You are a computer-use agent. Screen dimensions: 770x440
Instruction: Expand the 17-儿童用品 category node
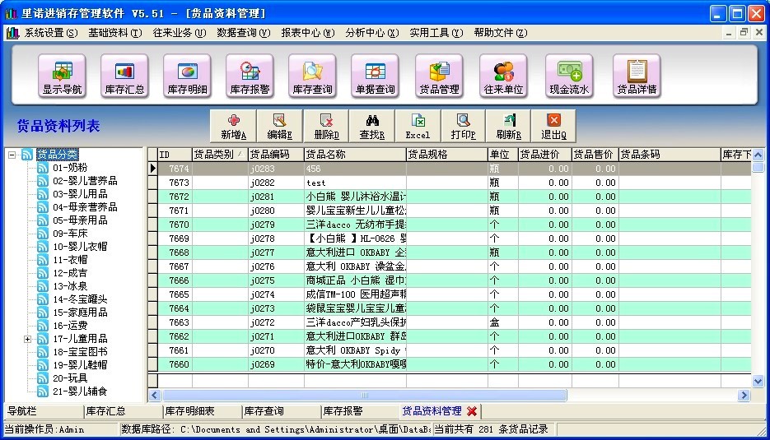point(28,339)
